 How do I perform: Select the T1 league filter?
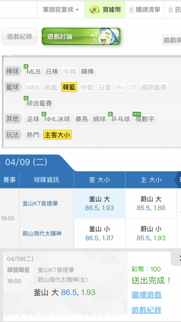point(133,87)
